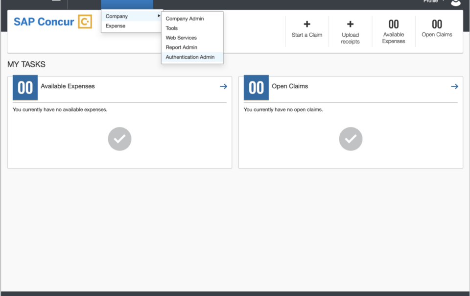Image resolution: width=470 pixels, height=296 pixels.
Task: Open the Open Claims arrow in My Tasks
Action: pos(454,86)
